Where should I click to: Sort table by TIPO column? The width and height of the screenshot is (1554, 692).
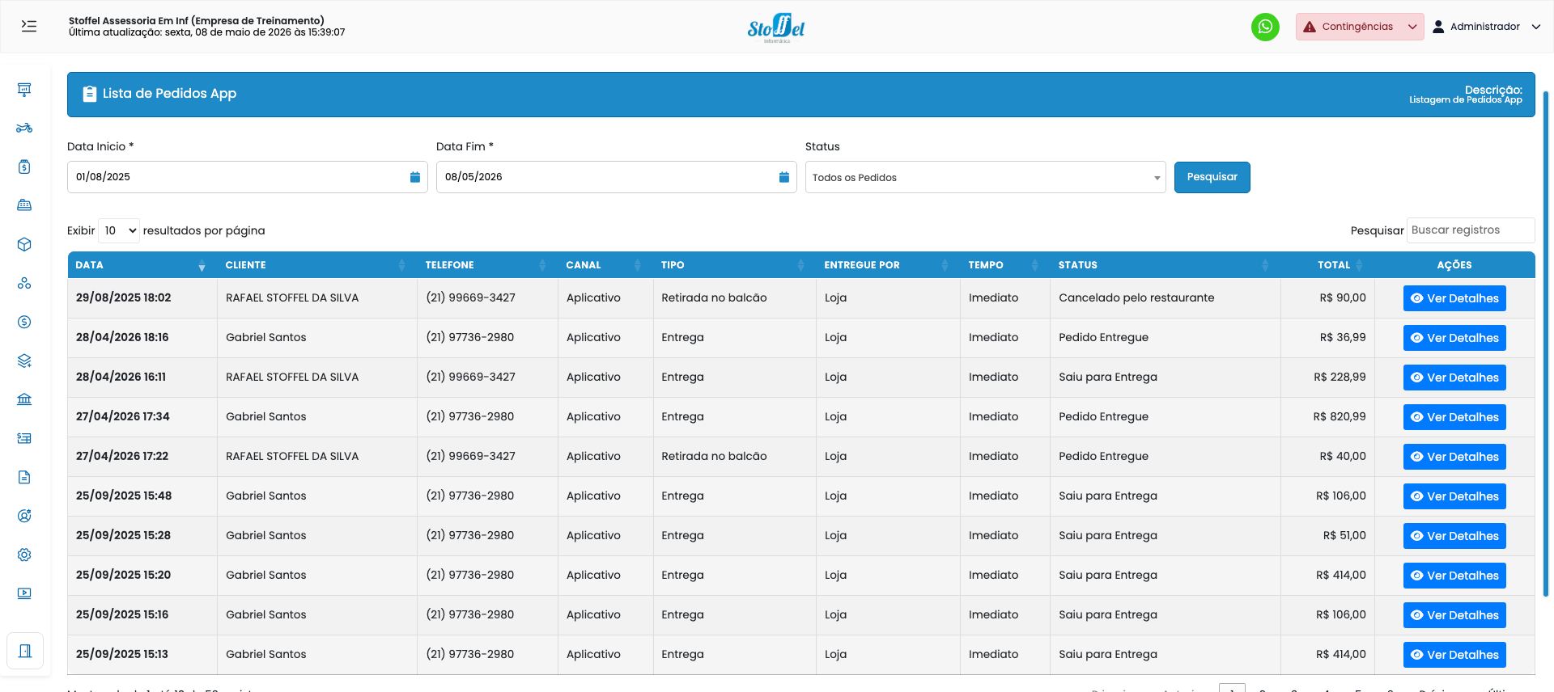pos(734,265)
